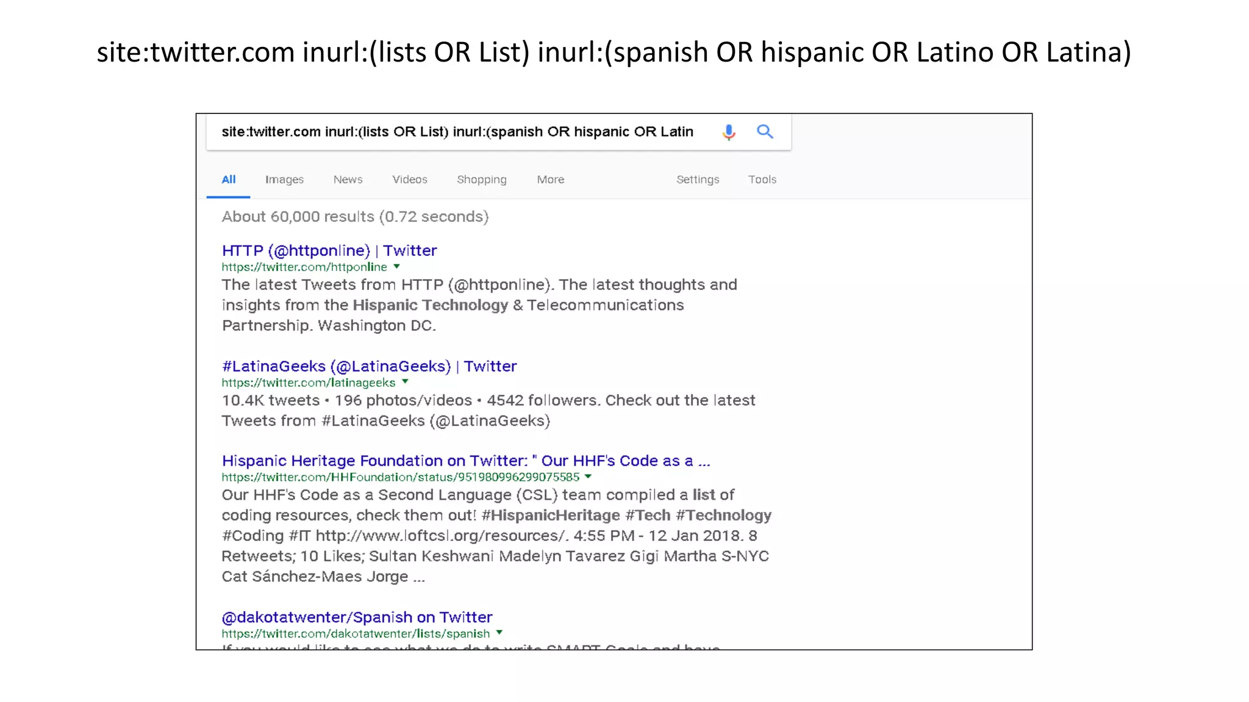1249x702 pixels.
Task: Click the slide title search query text
Action: (x=614, y=52)
